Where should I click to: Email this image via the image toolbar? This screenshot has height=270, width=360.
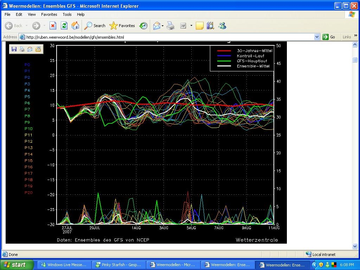tap(30, 49)
